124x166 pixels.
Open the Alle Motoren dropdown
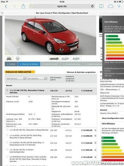click(x=16, y=78)
